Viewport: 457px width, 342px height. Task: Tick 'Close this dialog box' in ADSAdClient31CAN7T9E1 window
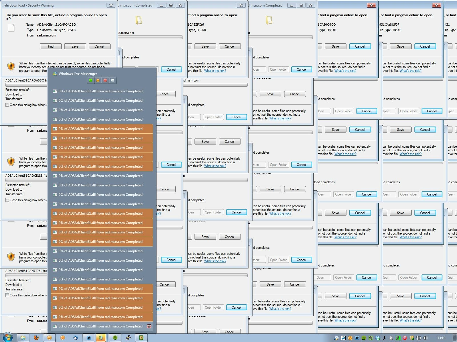(x=7, y=295)
